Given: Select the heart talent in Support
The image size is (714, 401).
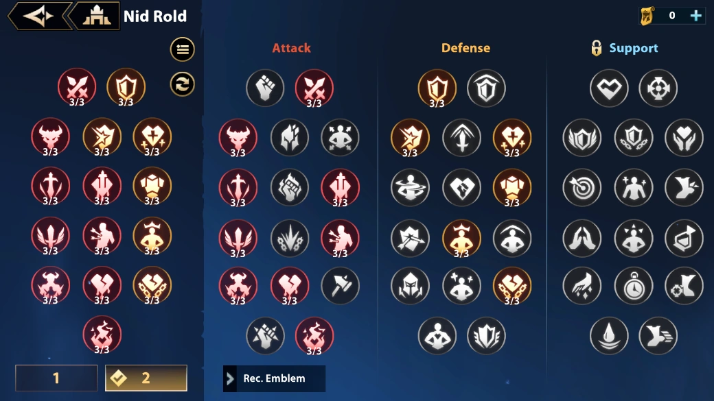Looking at the screenshot, I should click(609, 88).
